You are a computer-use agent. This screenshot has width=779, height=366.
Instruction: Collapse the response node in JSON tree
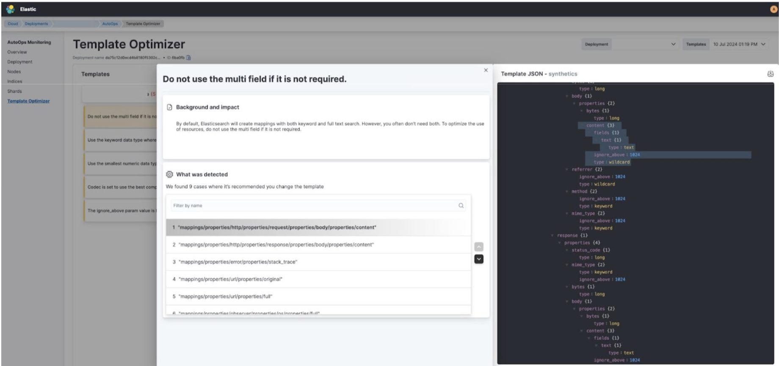(x=552, y=236)
